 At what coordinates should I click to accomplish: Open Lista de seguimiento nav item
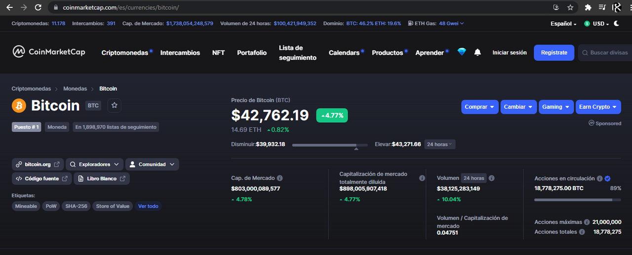coord(298,53)
